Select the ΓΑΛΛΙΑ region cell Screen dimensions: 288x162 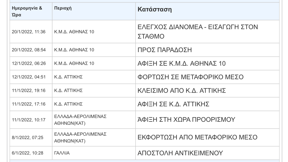point(94,153)
